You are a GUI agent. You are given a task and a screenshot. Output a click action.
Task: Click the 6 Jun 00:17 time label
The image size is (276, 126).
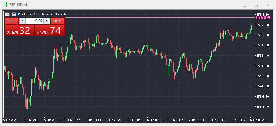coord(175,120)
